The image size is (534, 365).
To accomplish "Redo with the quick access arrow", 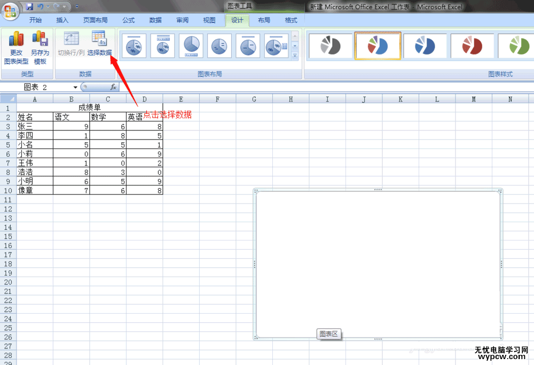I will 56,6.
